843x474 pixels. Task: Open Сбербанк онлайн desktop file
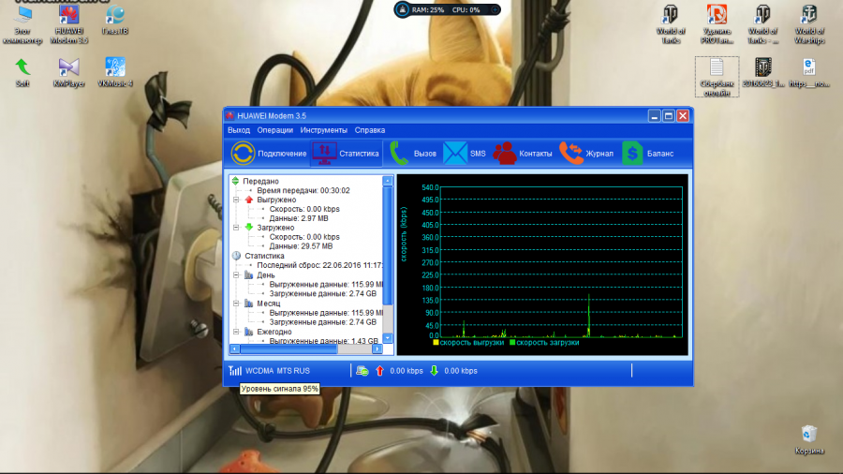(717, 77)
